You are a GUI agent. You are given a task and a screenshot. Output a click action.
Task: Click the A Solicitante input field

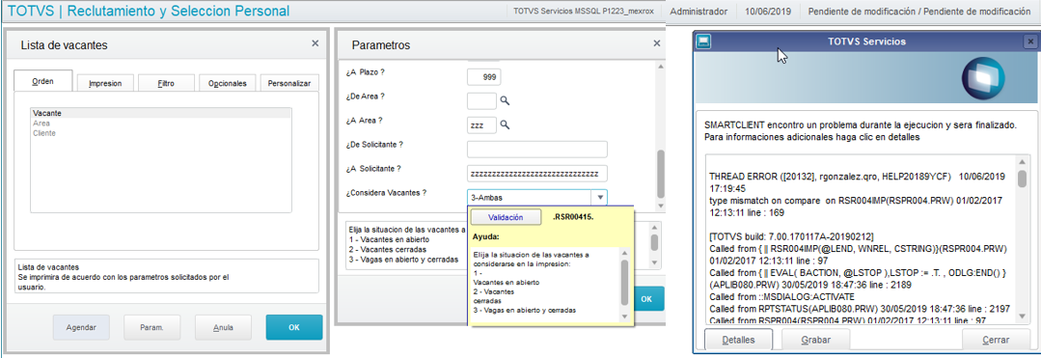click(537, 174)
